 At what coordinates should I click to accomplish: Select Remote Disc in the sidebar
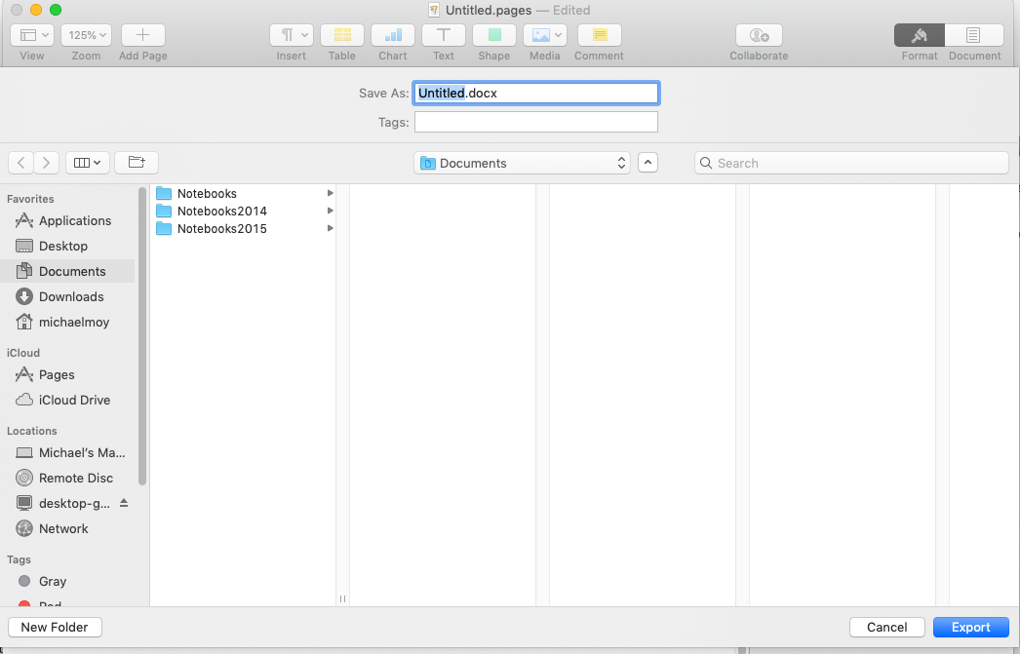pyautogui.click(x=67, y=478)
